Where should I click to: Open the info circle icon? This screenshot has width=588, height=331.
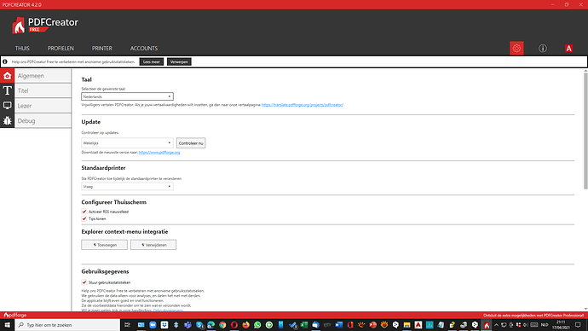pyautogui.click(x=543, y=48)
